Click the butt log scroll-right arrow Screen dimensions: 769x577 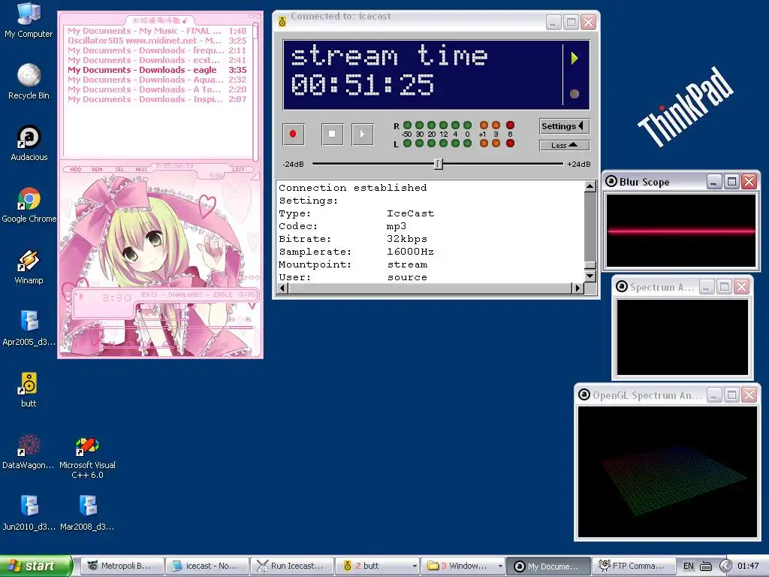click(578, 288)
